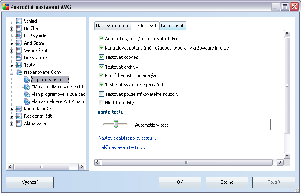The height and width of the screenshot is (194, 301).
Task: Click the Rezidentní štít tree item icon
Action: [x=19, y=116]
